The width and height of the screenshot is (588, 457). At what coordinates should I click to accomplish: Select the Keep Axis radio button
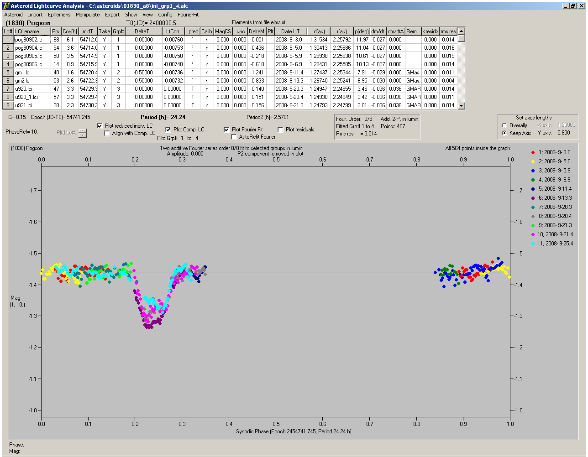point(504,133)
